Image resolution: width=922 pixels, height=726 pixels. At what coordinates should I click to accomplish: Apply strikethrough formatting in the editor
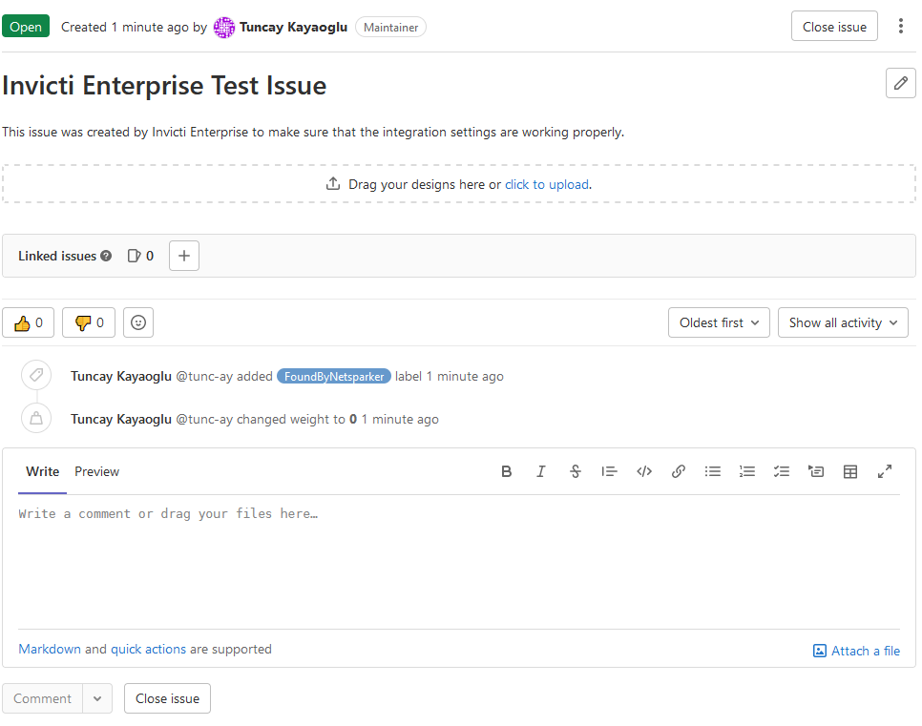[575, 470]
